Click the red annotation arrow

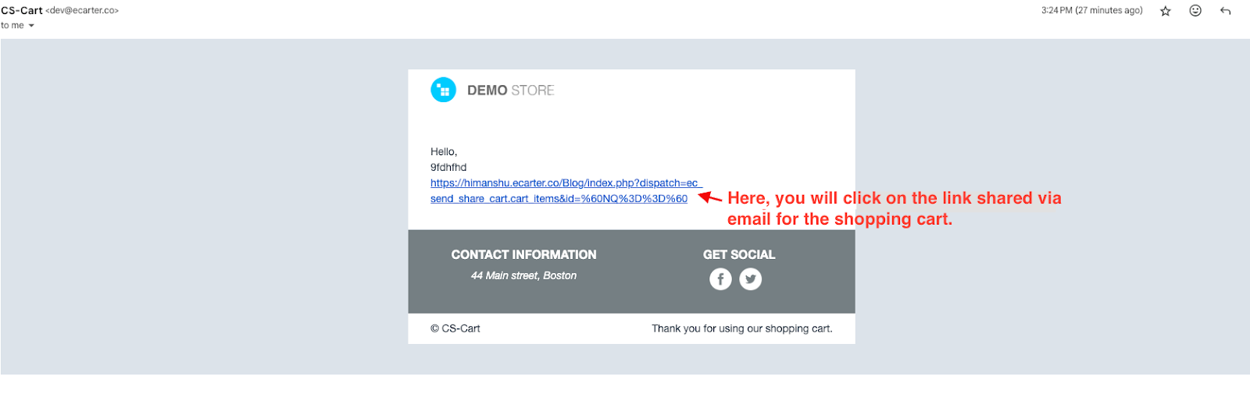(x=709, y=197)
